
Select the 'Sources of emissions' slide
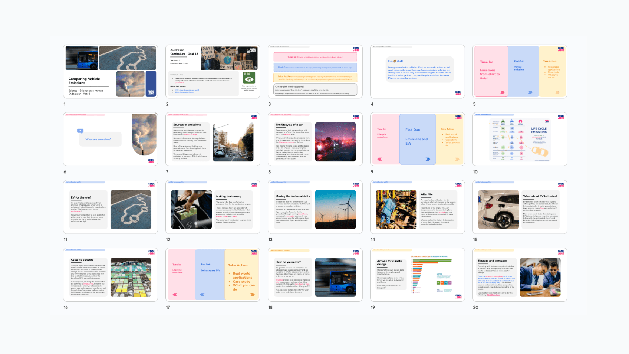(x=213, y=139)
